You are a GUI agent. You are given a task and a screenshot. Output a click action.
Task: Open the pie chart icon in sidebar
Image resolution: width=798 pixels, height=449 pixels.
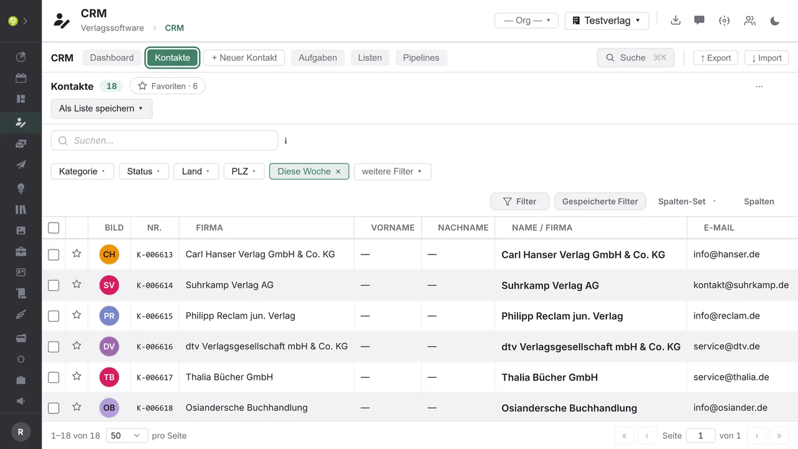click(x=21, y=57)
